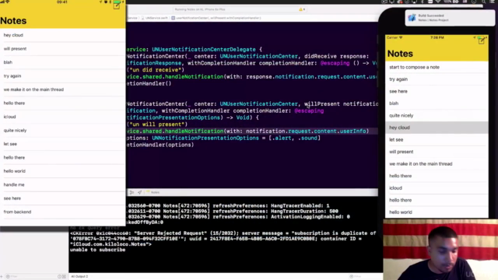Screen dimensions: 498x280
Task: Open 'hey cloud' note on left mirrored device
Action: [62, 35]
